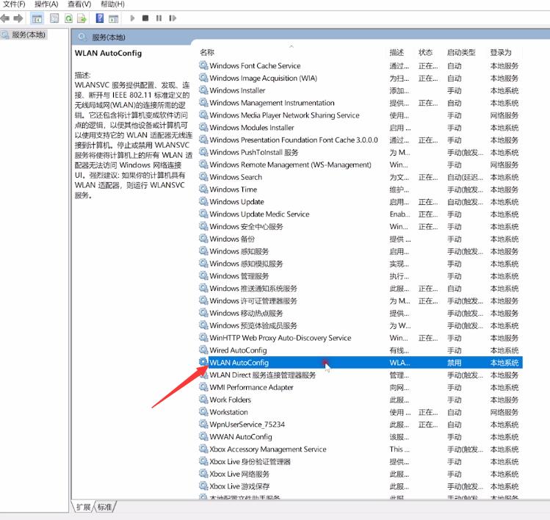This screenshot has width=550, height=520.
Task: Select Windows 安全中心服务 row
Action: pyautogui.click(x=361, y=226)
